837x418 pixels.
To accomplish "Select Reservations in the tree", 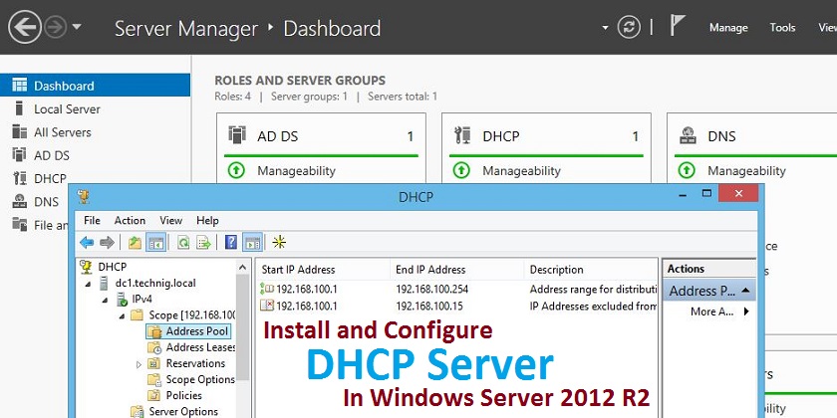I will tap(195, 363).
